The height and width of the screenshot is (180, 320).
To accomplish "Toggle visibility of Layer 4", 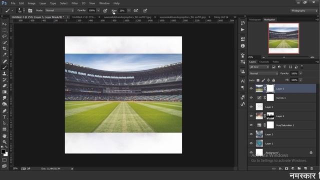I will pos(251,116).
